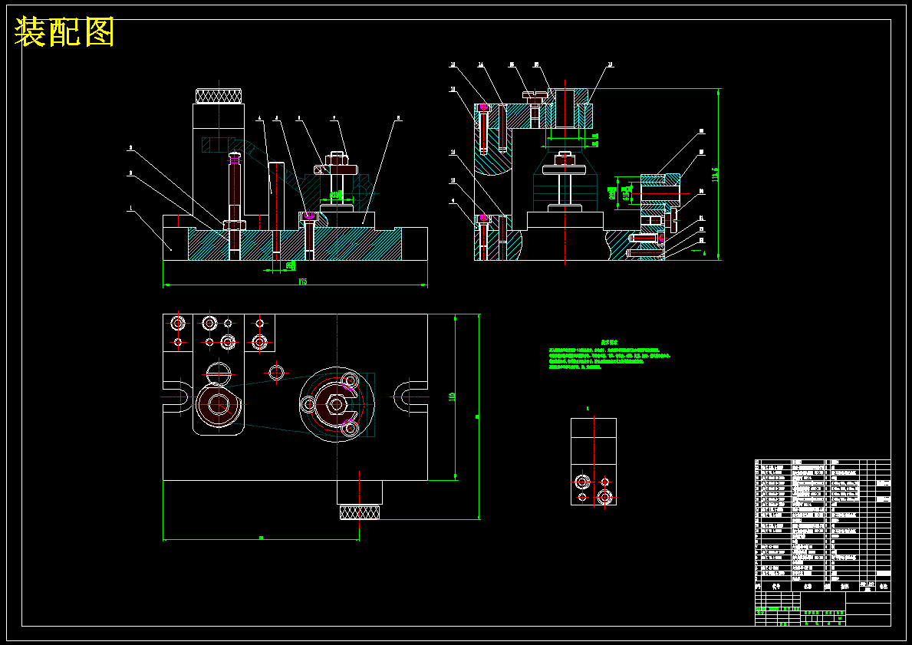912x645 pixels.
Task: Click the small detail view's label letter
Action: click(x=588, y=409)
